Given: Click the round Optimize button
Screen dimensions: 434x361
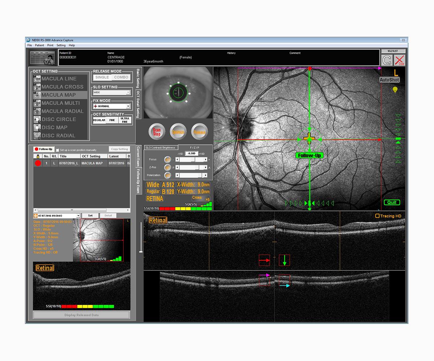Looking at the screenshot, I should coord(178,132).
